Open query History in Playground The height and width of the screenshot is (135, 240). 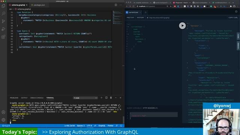tap(140, 18)
